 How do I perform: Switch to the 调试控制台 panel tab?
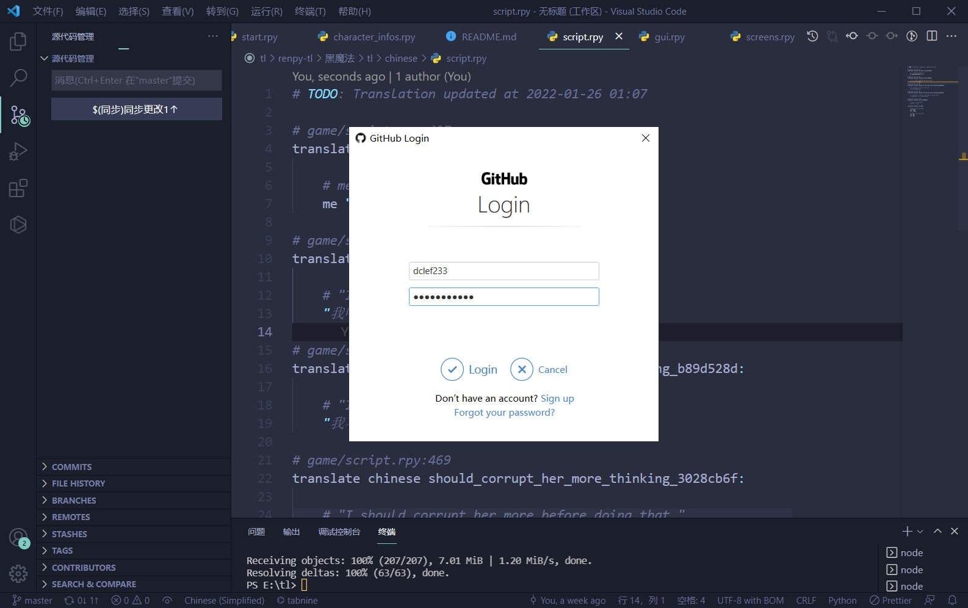pos(339,532)
